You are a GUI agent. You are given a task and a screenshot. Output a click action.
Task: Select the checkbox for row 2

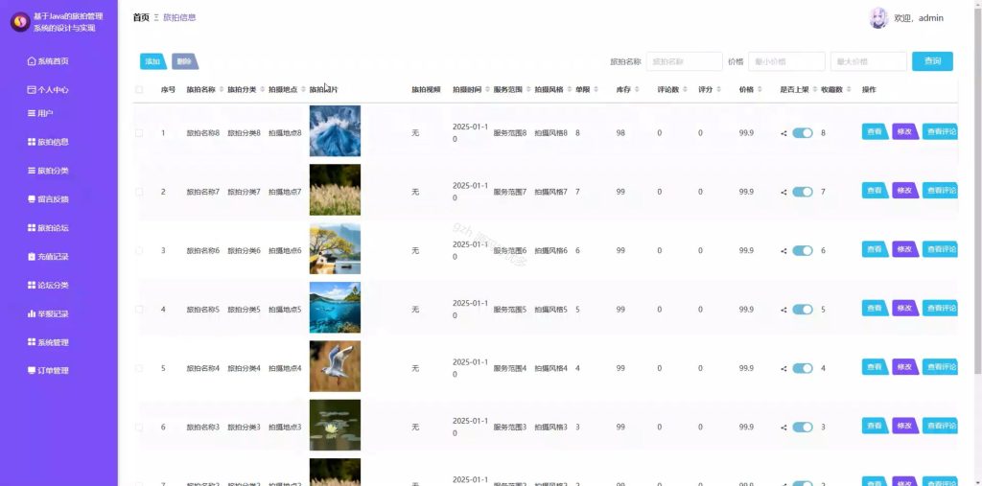[139, 192]
